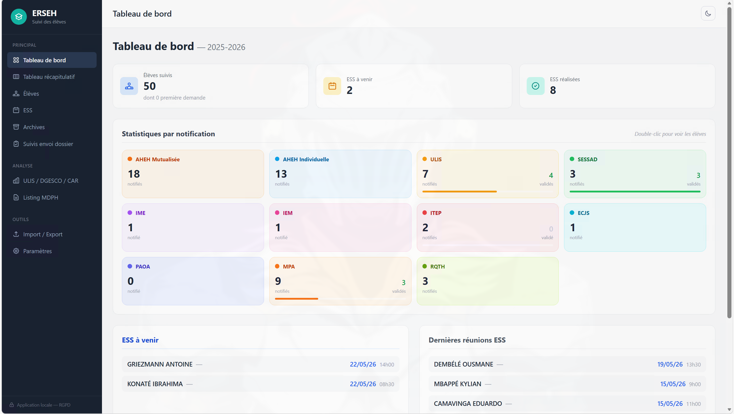Open Tableau récapitulatif menu item
This screenshot has width=734, height=414.
click(x=52, y=77)
